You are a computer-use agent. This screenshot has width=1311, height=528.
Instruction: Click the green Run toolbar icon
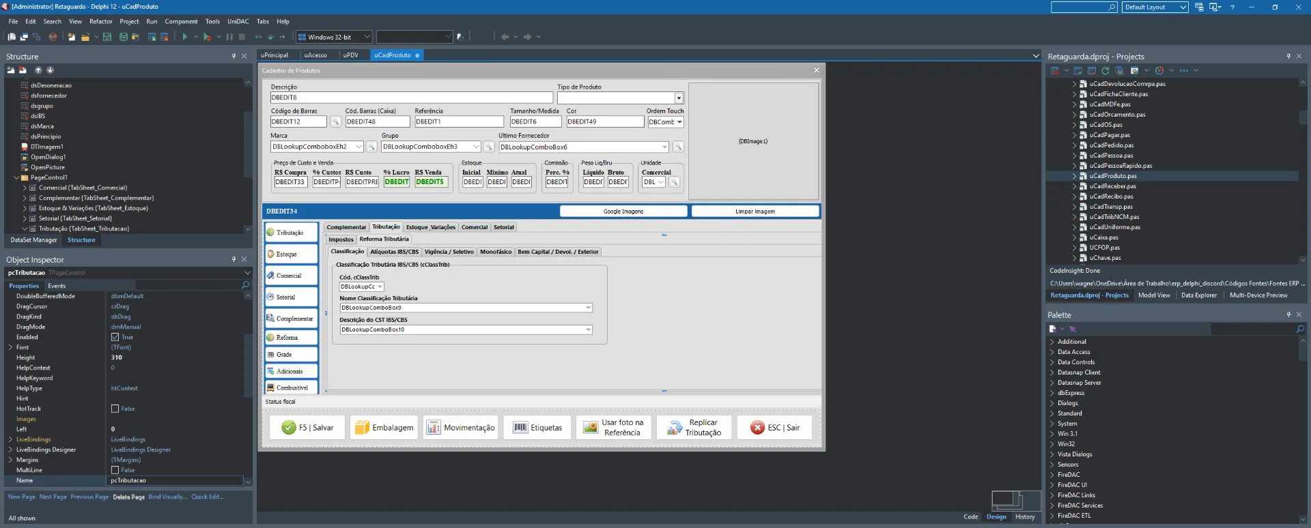click(185, 37)
